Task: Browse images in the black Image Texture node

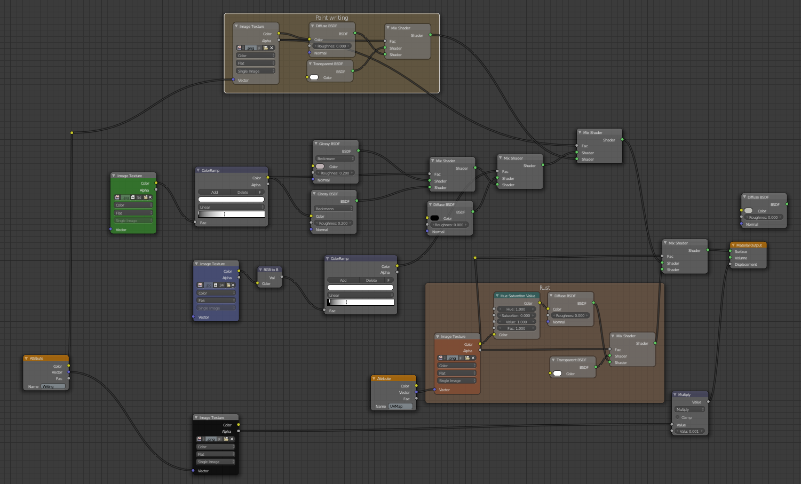Action: (200, 439)
